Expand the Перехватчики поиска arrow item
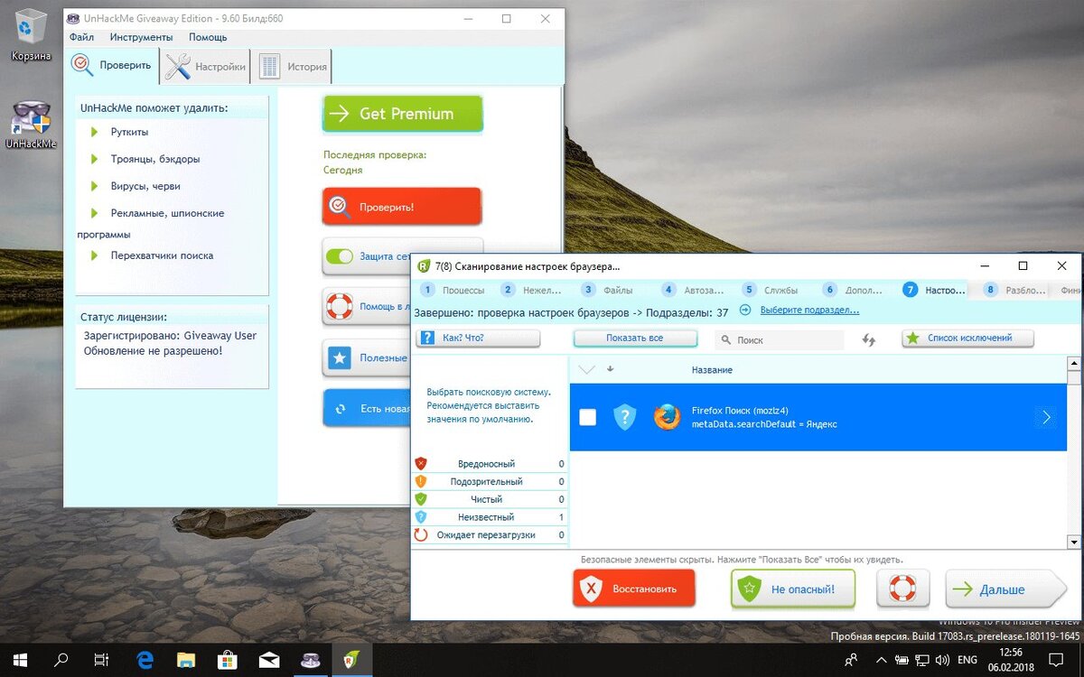 [x=94, y=255]
